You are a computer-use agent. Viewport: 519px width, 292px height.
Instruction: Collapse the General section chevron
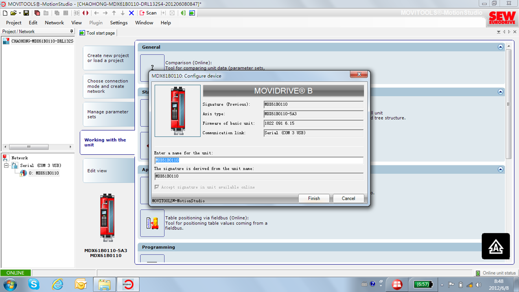click(x=500, y=47)
